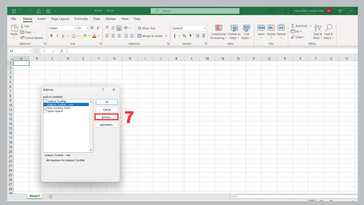
Task: Open the Find & Select dropdown
Action: [329, 32]
